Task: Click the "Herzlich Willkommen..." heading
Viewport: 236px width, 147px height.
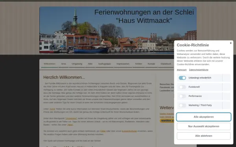Action: (64, 77)
